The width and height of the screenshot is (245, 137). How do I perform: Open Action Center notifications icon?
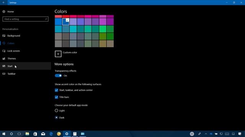(x=240, y=134)
